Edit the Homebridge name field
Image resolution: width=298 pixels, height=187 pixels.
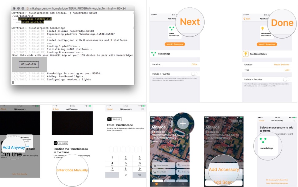point(164,54)
